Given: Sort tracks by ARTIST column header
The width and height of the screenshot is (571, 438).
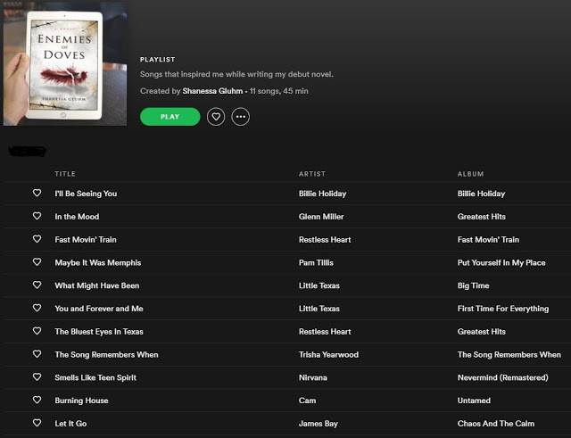Looking at the screenshot, I should tap(311, 174).
